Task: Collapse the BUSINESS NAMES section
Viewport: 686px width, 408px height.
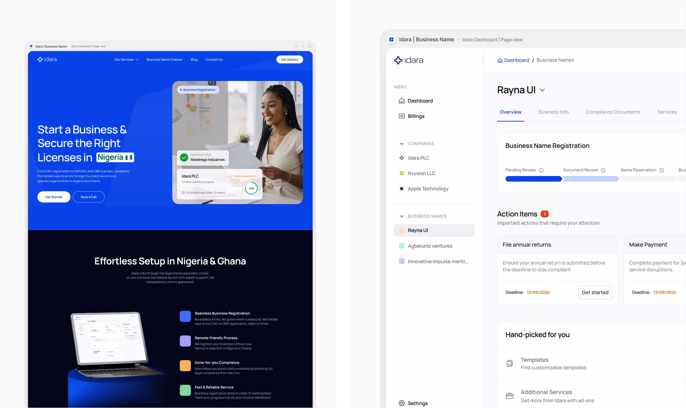Action: (402, 217)
